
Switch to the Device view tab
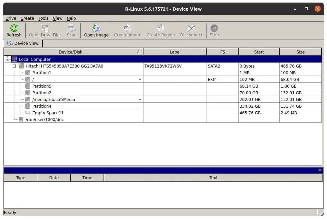pos(23,43)
